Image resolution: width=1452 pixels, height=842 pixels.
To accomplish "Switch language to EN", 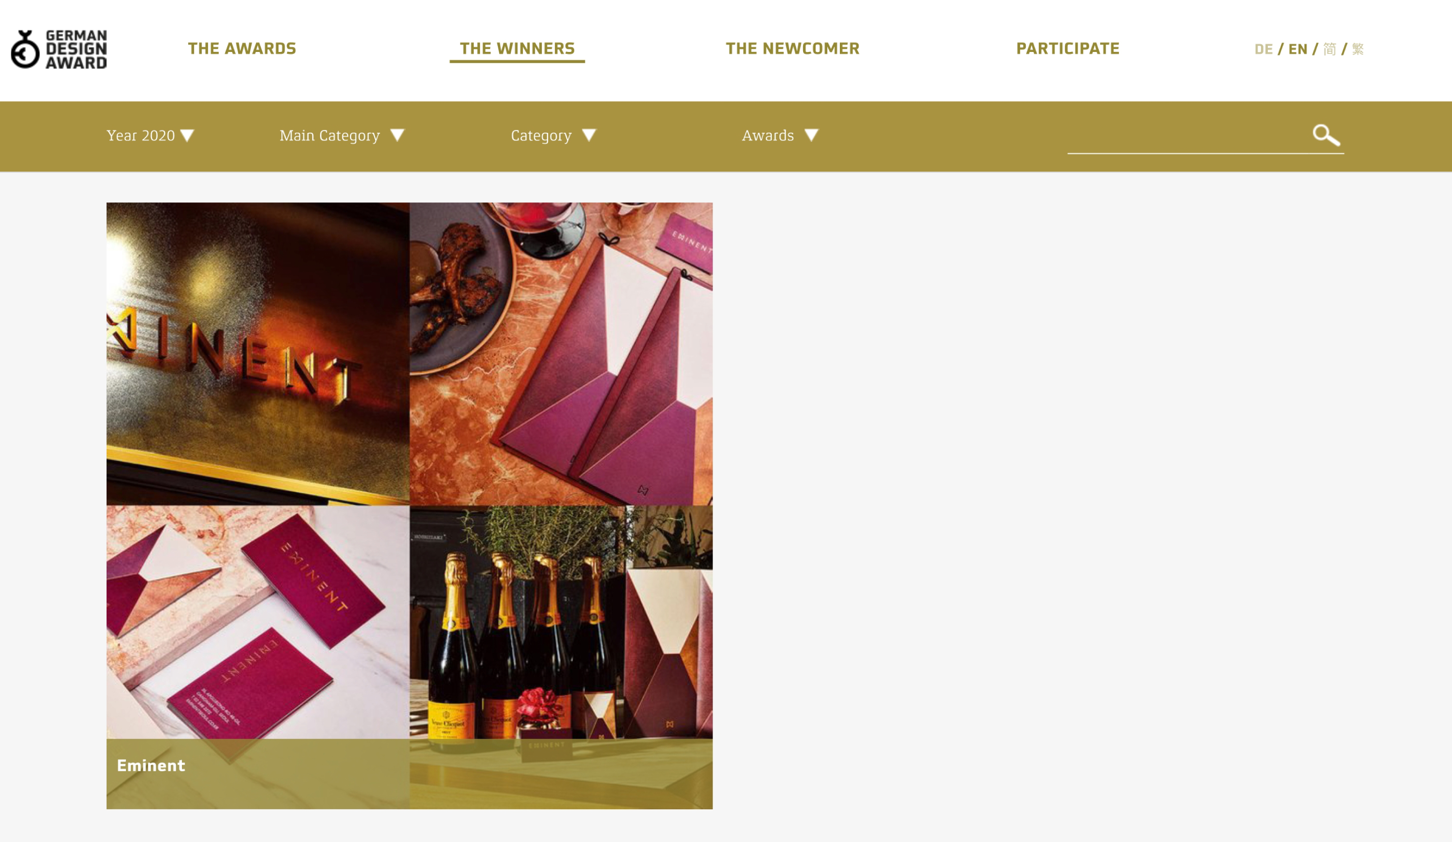I will (x=1297, y=49).
